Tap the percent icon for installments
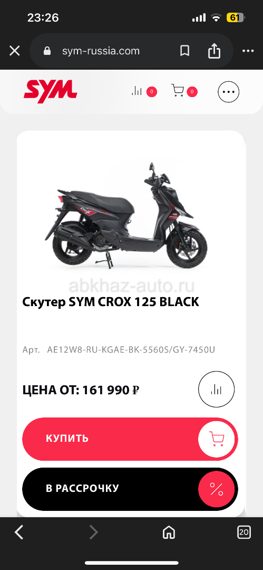This screenshot has height=570, width=263. pyautogui.click(x=217, y=489)
